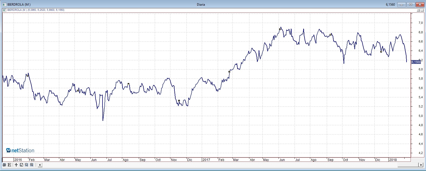Click the marker at the November 2016 low
This screenshot has width=426, height=171.
(x=179, y=101)
